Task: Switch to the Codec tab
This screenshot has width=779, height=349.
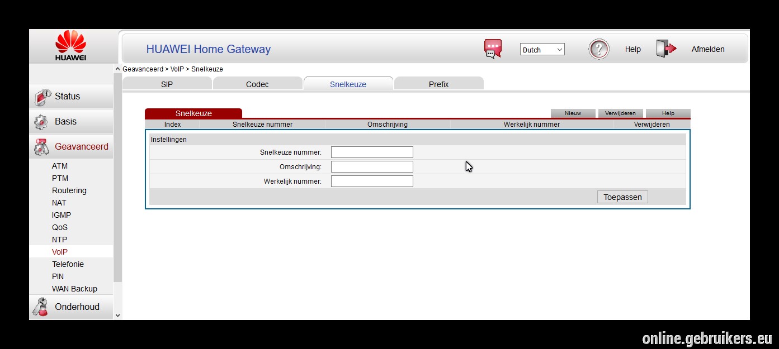Action: tap(257, 84)
